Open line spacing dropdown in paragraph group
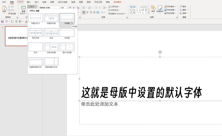The image size is (222, 136). pyautogui.click(x=105, y=8)
